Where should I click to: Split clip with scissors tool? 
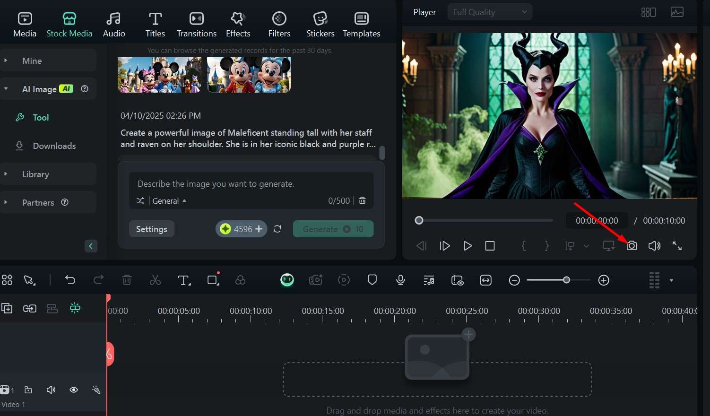point(155,280)
